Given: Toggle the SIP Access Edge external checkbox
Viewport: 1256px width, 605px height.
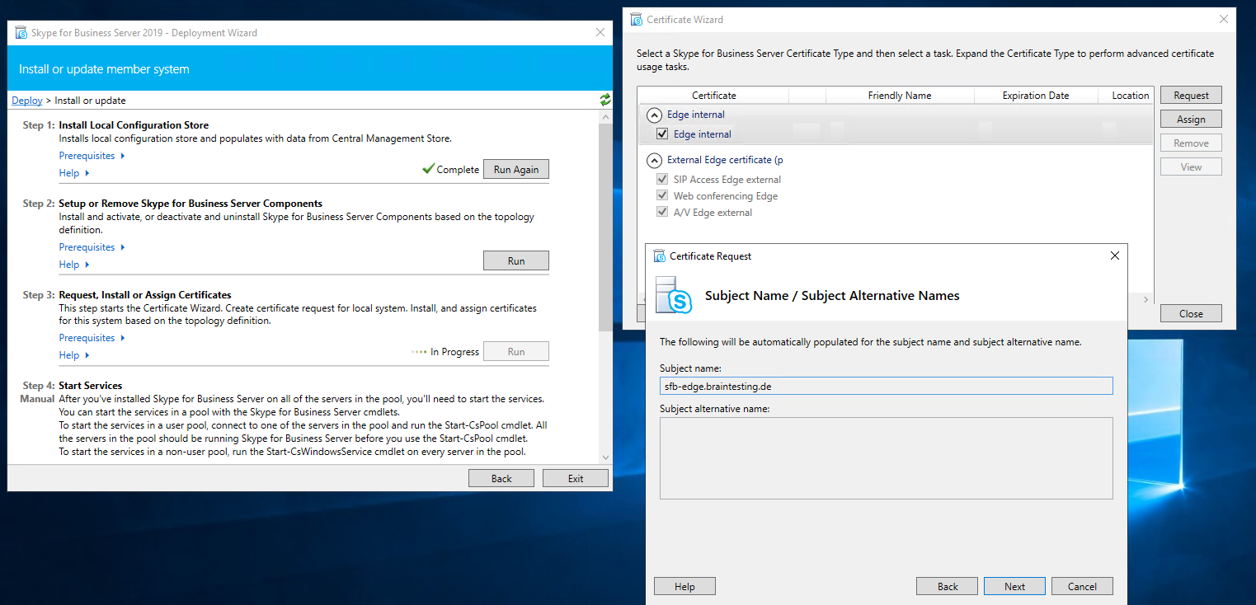Looking at the screenshot, I should tap(661, 180).
